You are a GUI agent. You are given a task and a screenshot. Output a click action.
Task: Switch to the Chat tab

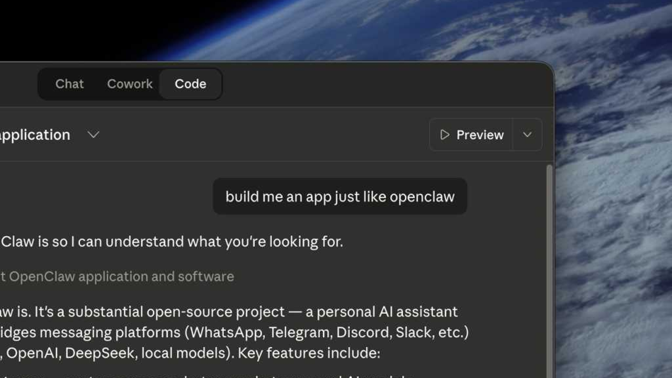pyautogui.click(x=69, y=84)
